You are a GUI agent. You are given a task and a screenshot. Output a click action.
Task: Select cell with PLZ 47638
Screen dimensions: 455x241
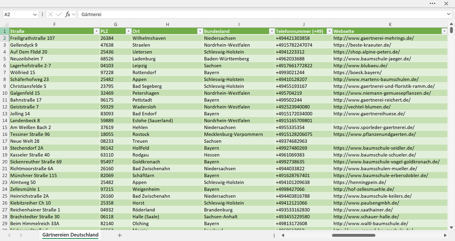tap(116, 45)
